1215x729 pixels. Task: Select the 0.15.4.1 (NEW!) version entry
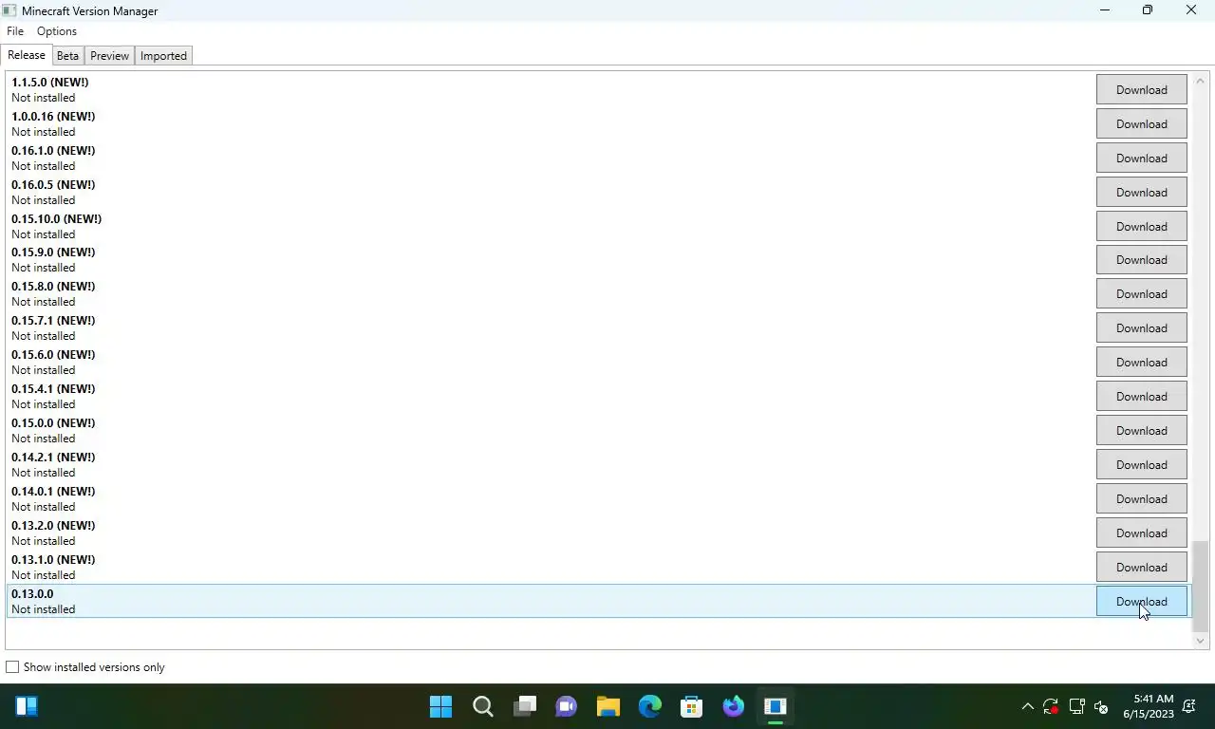click(598, 396)
